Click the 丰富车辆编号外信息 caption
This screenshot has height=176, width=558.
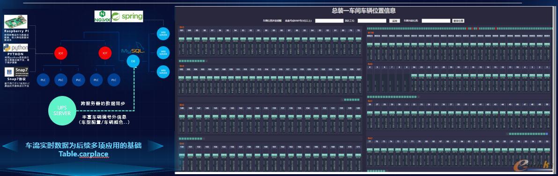tap(105, 117)
